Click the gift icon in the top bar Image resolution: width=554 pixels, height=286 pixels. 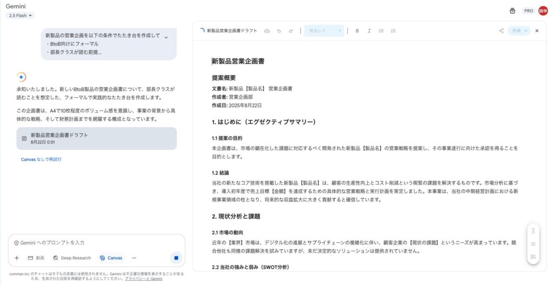512,11
